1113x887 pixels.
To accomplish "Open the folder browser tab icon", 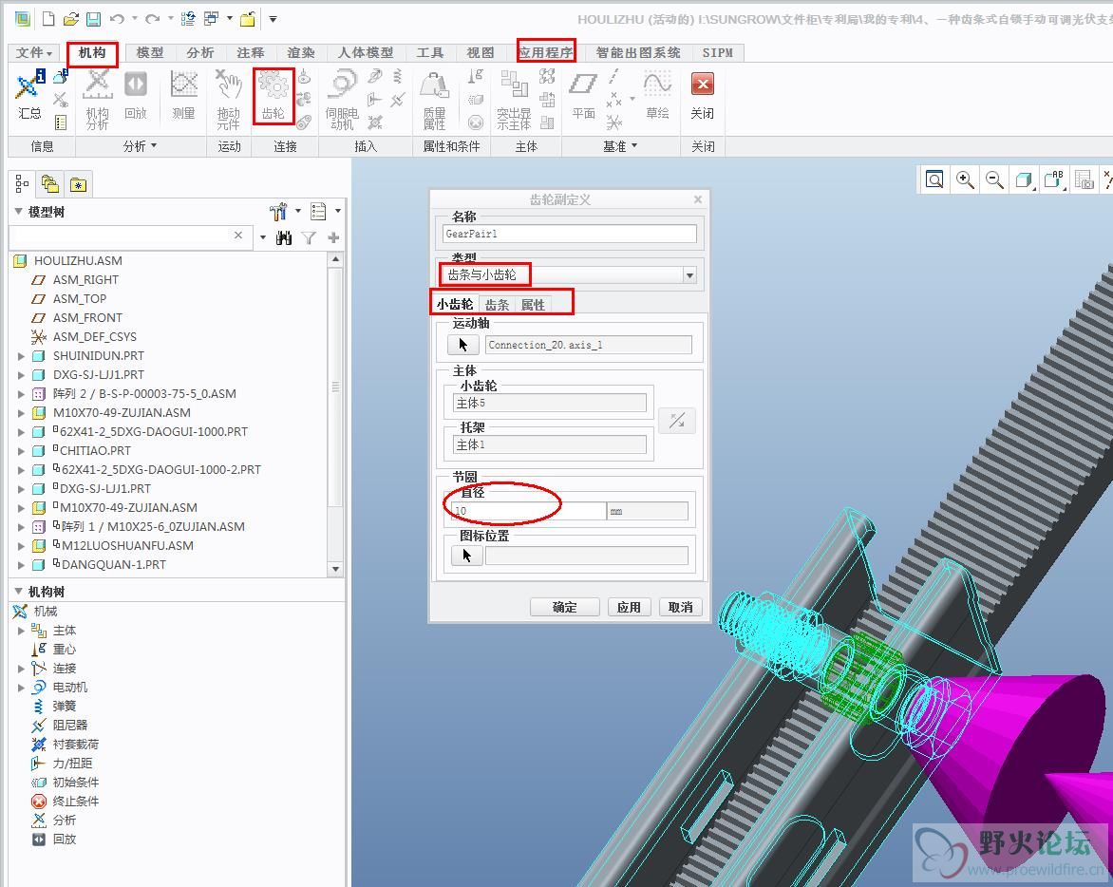I will coord(49,184).
